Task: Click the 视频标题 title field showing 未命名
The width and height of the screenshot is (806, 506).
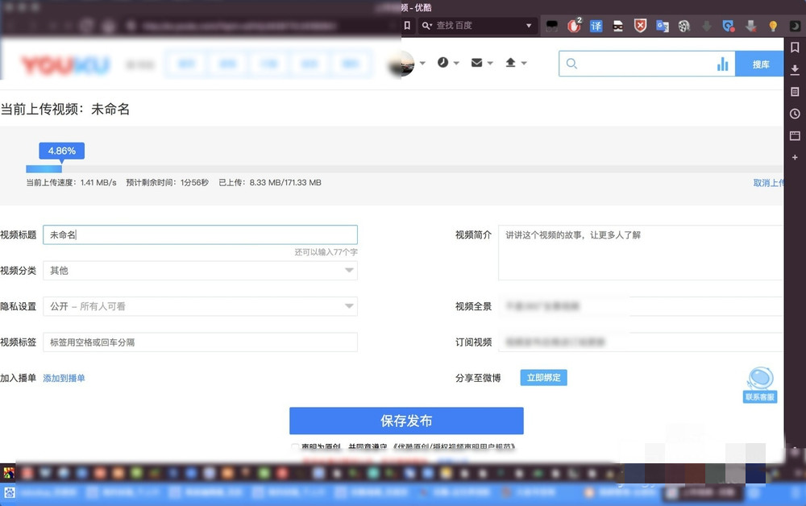Action: click(x=201, y=234)
